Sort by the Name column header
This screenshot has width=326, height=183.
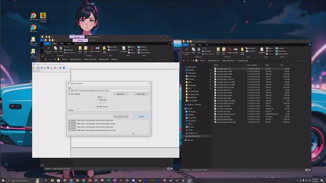216,65
